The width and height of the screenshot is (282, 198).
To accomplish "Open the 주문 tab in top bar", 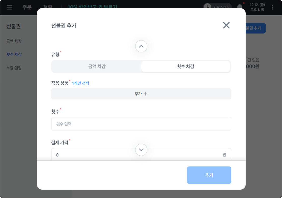I will coord(27,7).
